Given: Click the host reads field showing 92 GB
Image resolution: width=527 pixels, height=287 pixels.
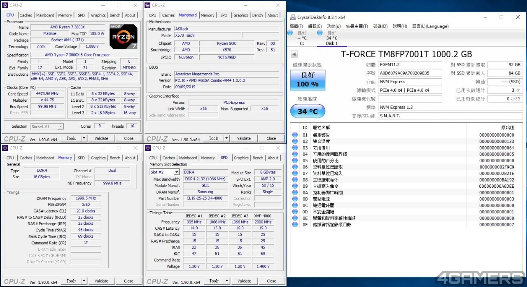Looking at the screenshot, I should pos(505,65).
